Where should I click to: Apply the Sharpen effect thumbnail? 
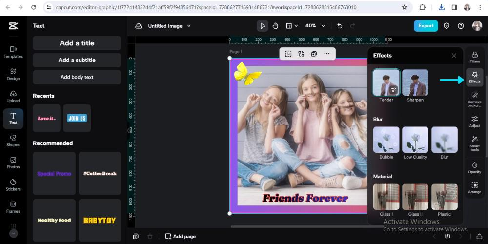point(415,82)
